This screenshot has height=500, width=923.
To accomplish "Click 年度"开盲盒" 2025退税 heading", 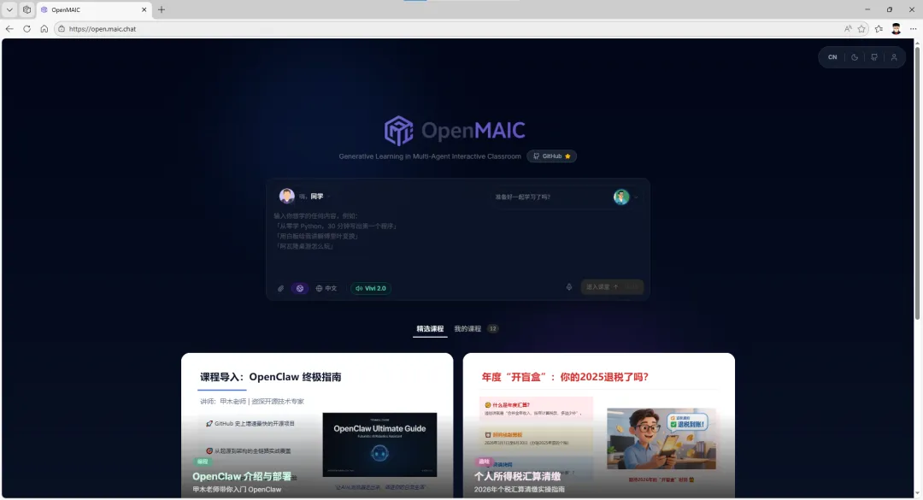I will pos(565,377).
